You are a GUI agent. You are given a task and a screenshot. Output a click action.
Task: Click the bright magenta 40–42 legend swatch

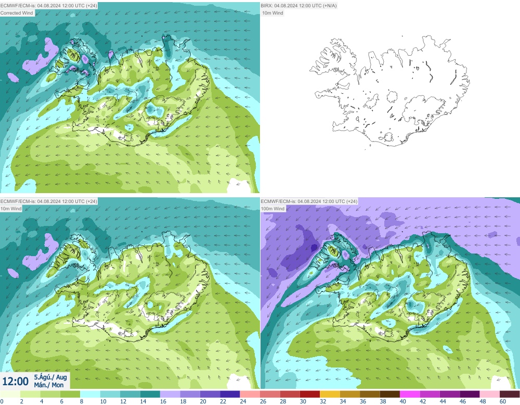click(x=410, y=394)
